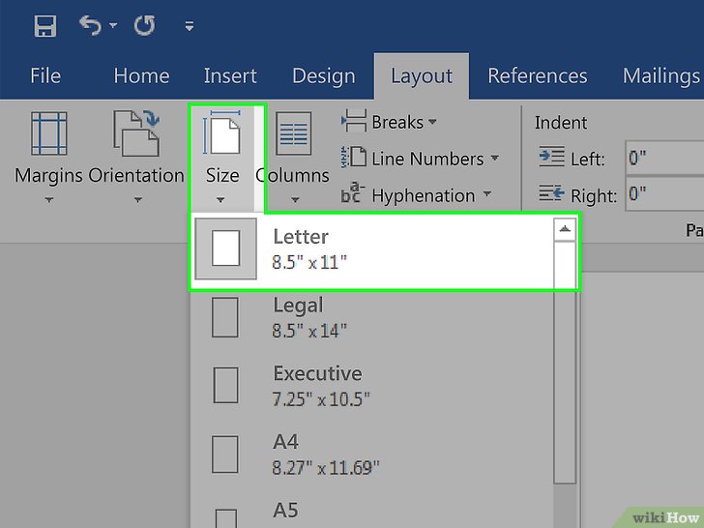Click the Indent Left value field
This screenshot has width=704, height=528.
click(664, 158)
